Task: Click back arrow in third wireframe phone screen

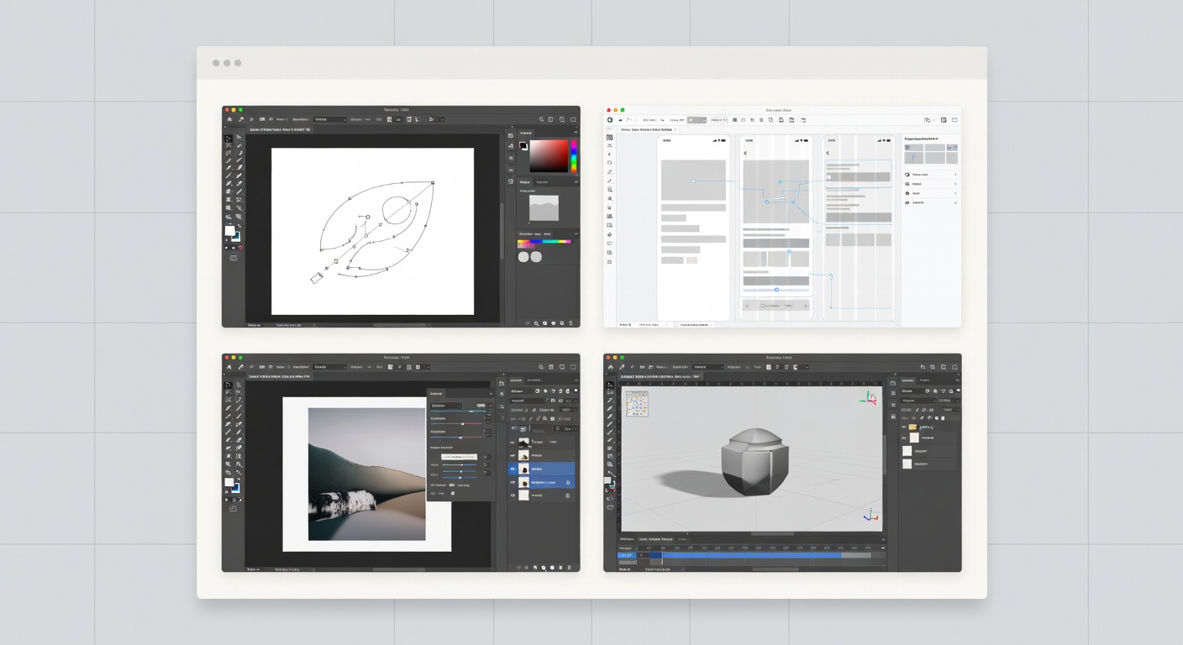Action: (828, 153)
